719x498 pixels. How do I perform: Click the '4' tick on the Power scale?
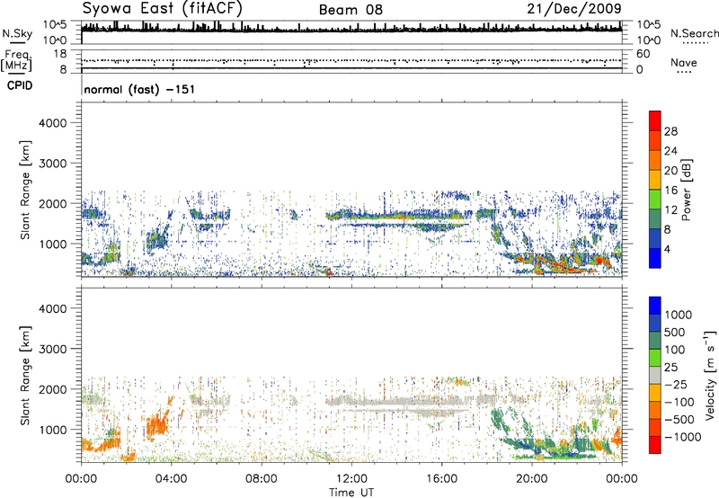click(x=667, y=249)
